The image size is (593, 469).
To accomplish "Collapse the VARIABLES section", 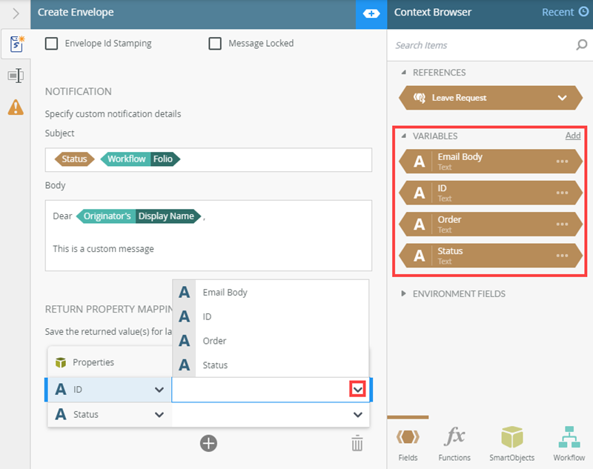I will pyautogui.click(x=403, y=136).
